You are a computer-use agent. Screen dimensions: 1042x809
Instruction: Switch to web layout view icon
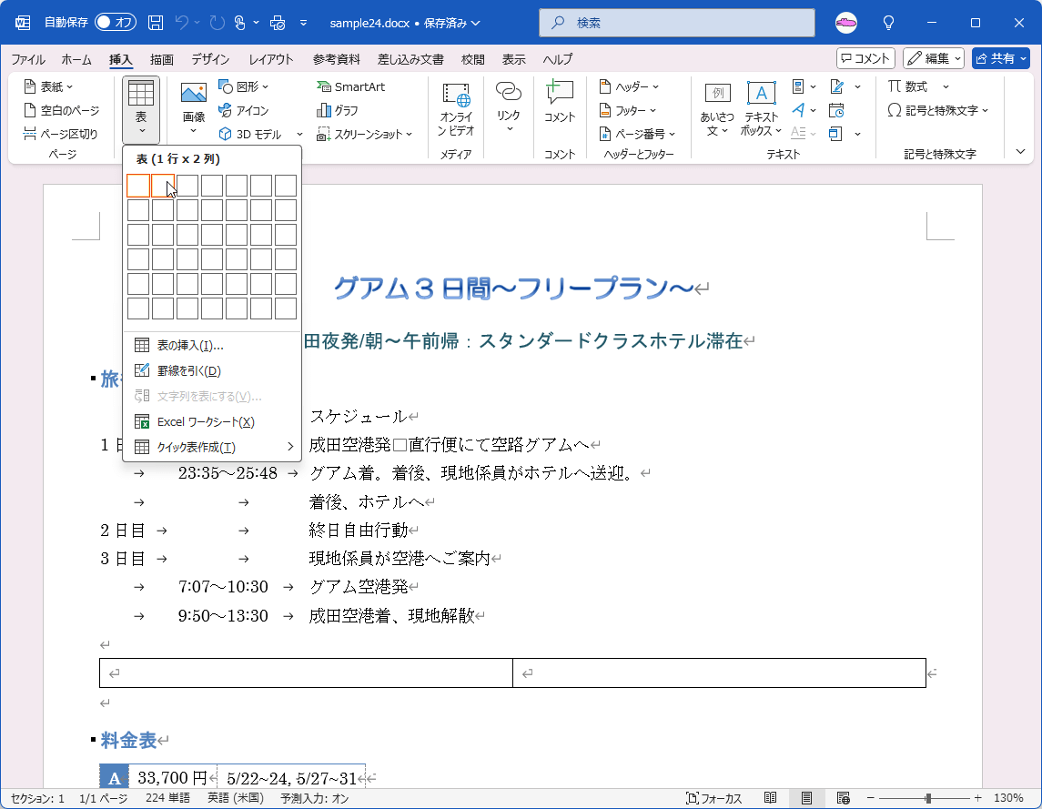(x=843, y=798)
